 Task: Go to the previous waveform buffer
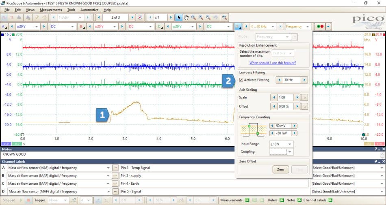[x=99, y=17]
